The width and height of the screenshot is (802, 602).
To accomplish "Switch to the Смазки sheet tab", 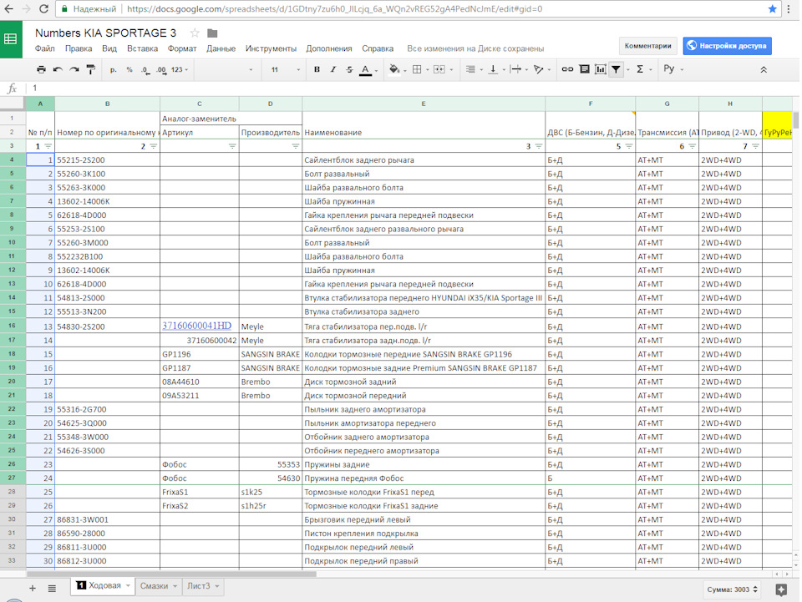I will click(x=158, y=586).
